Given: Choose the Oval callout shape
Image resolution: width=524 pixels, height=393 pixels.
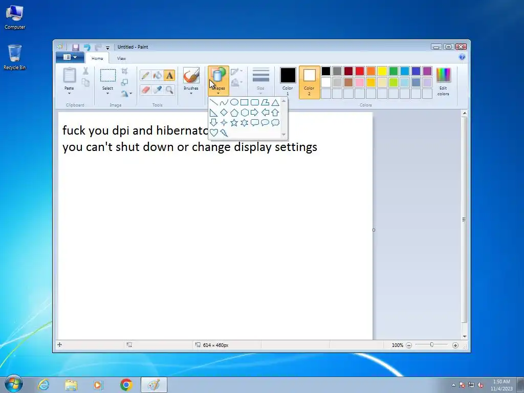Looking at the screenshot, I should coord(265,123).
